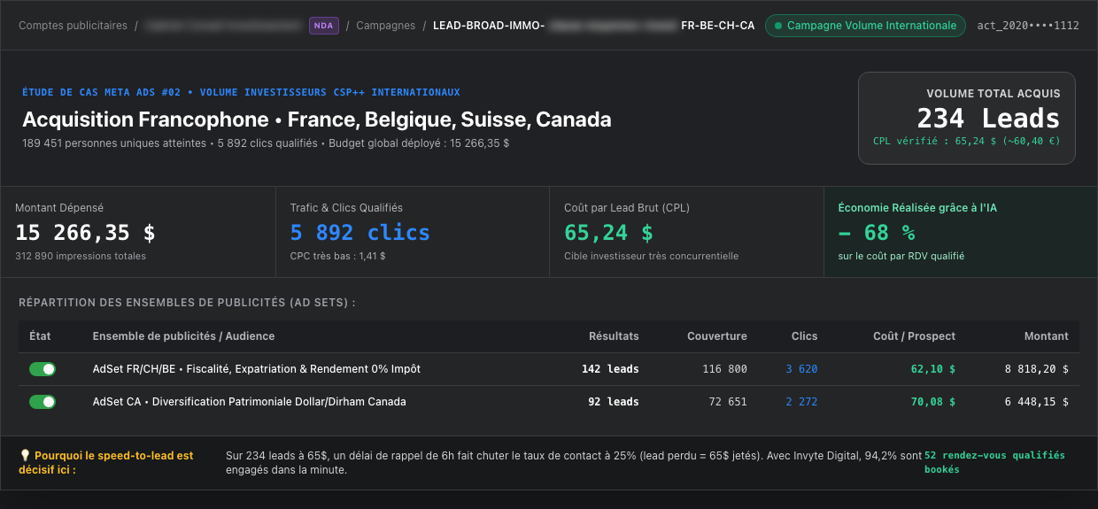Sort by Coût / Prospect column header

(x=914, y=336)
